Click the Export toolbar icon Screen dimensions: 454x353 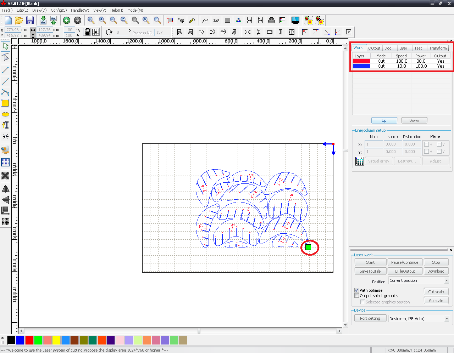point(54,20)
